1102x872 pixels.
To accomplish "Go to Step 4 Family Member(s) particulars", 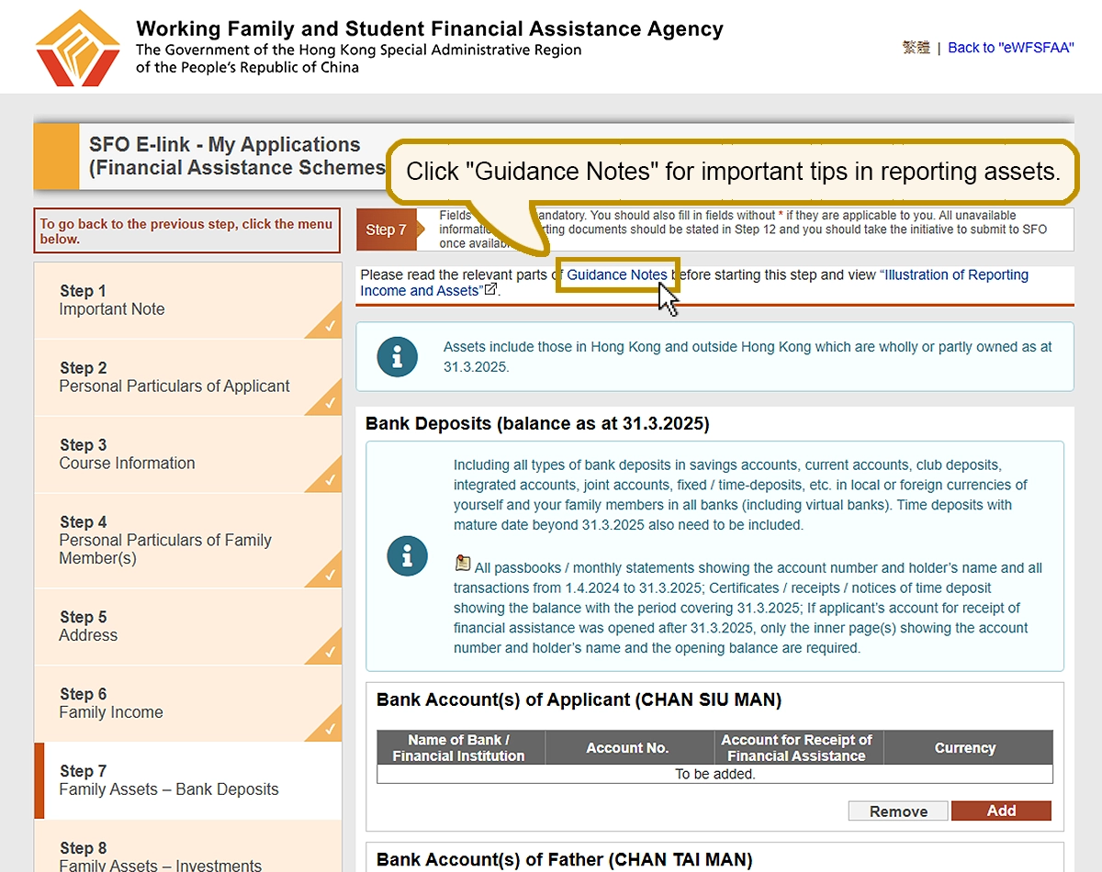I will (x=187, y=541).
